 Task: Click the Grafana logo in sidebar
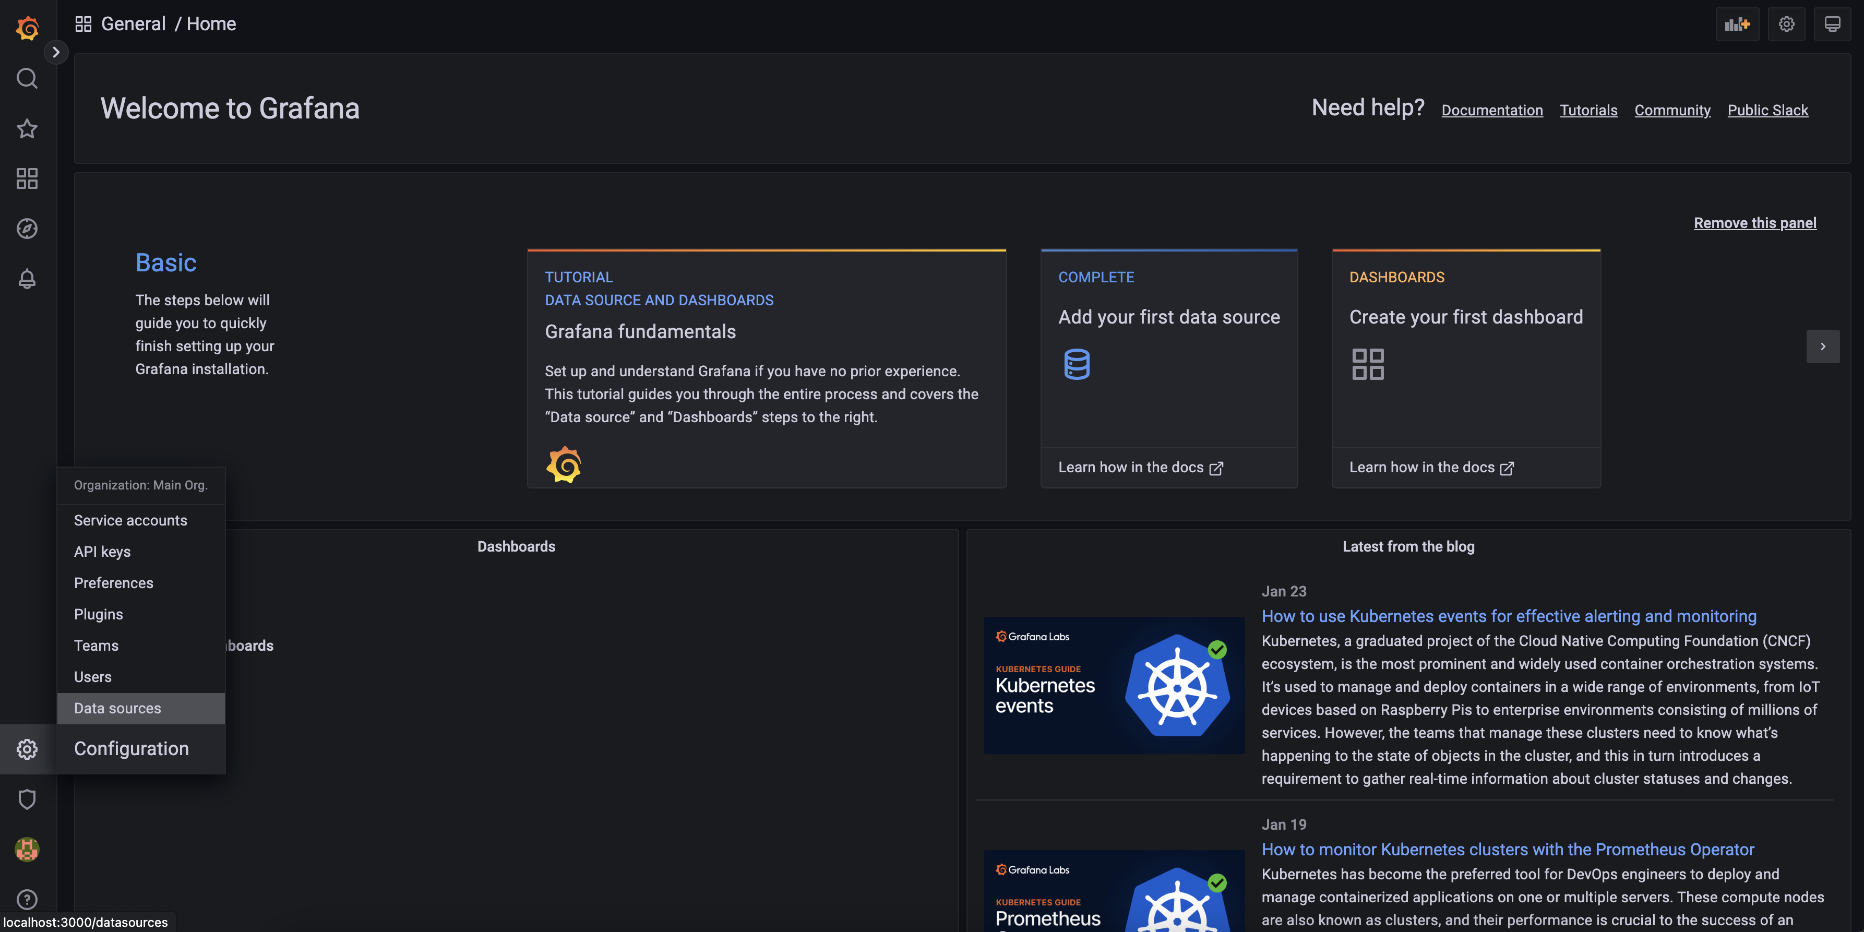28,28
